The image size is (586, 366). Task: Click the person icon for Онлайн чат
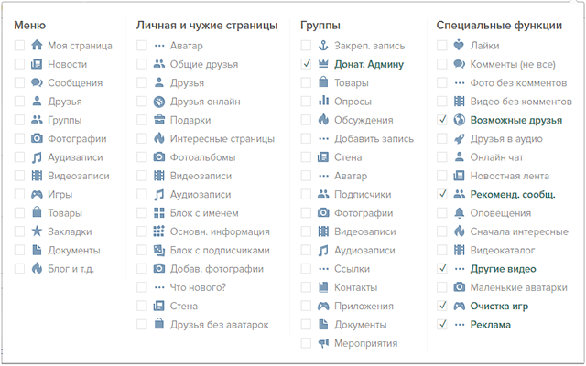pos(459,157)
